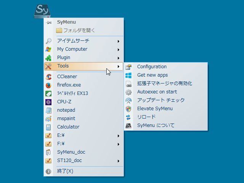This screenshot has width=244, height=183.
Task: Select the highlighted Tools entry
Action: click(x=84, y=66)
